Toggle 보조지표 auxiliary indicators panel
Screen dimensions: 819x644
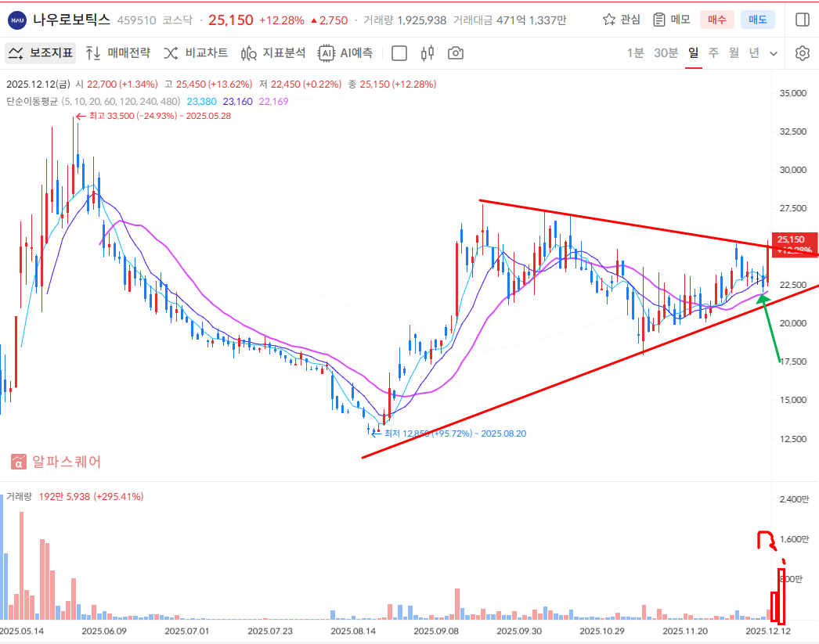coord(41,53)
